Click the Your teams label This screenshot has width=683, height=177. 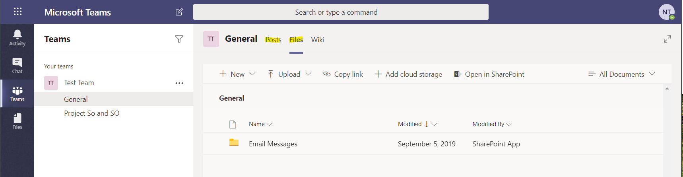(59, 66)
